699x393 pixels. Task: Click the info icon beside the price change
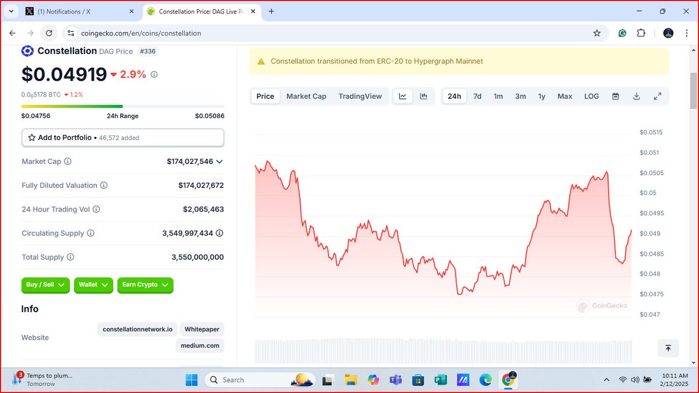click(x=154, y=74)
